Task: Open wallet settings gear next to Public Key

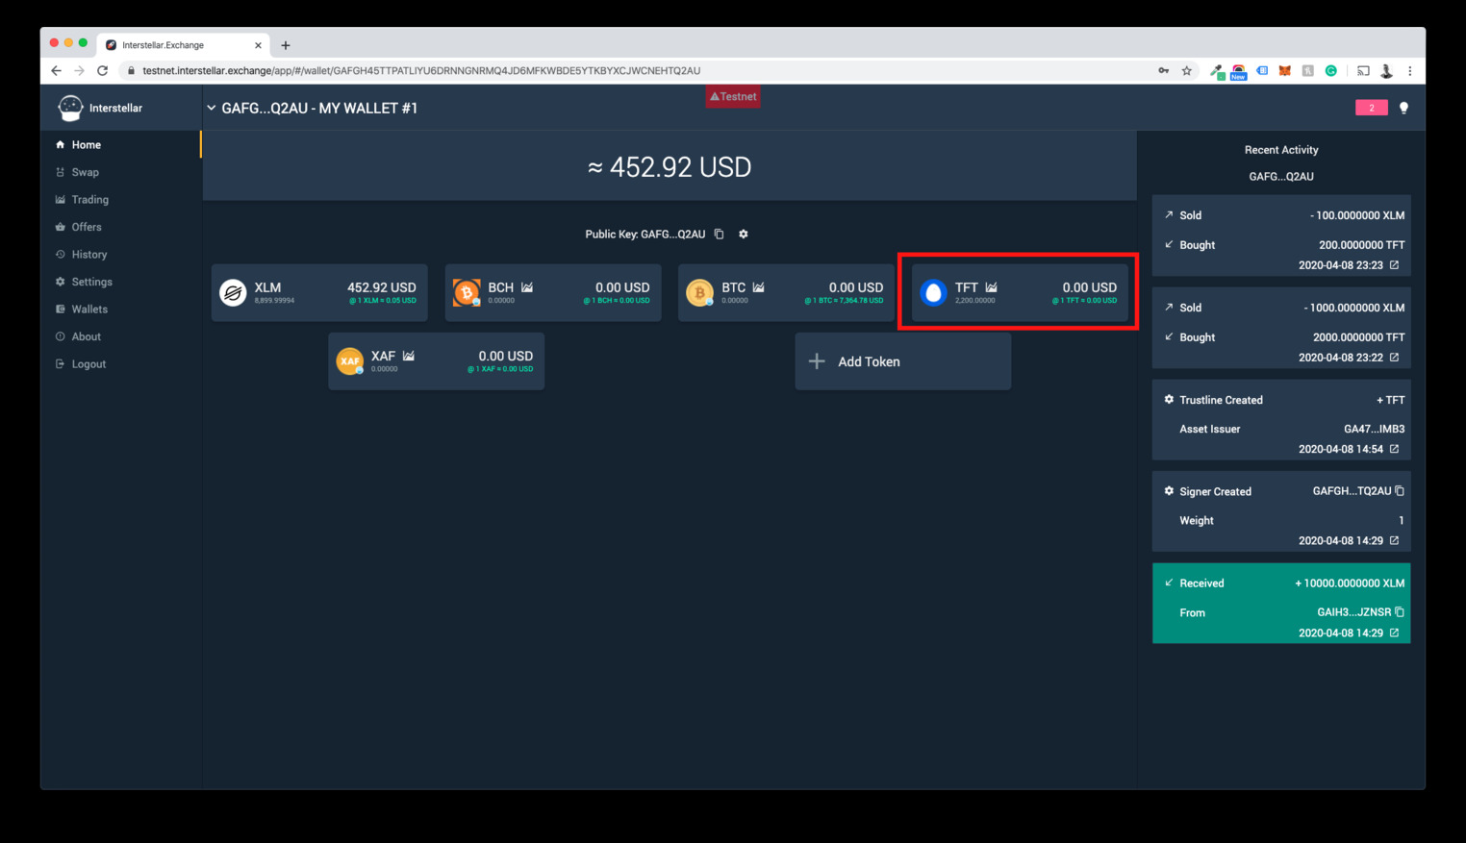Action: tap(743, 235)
